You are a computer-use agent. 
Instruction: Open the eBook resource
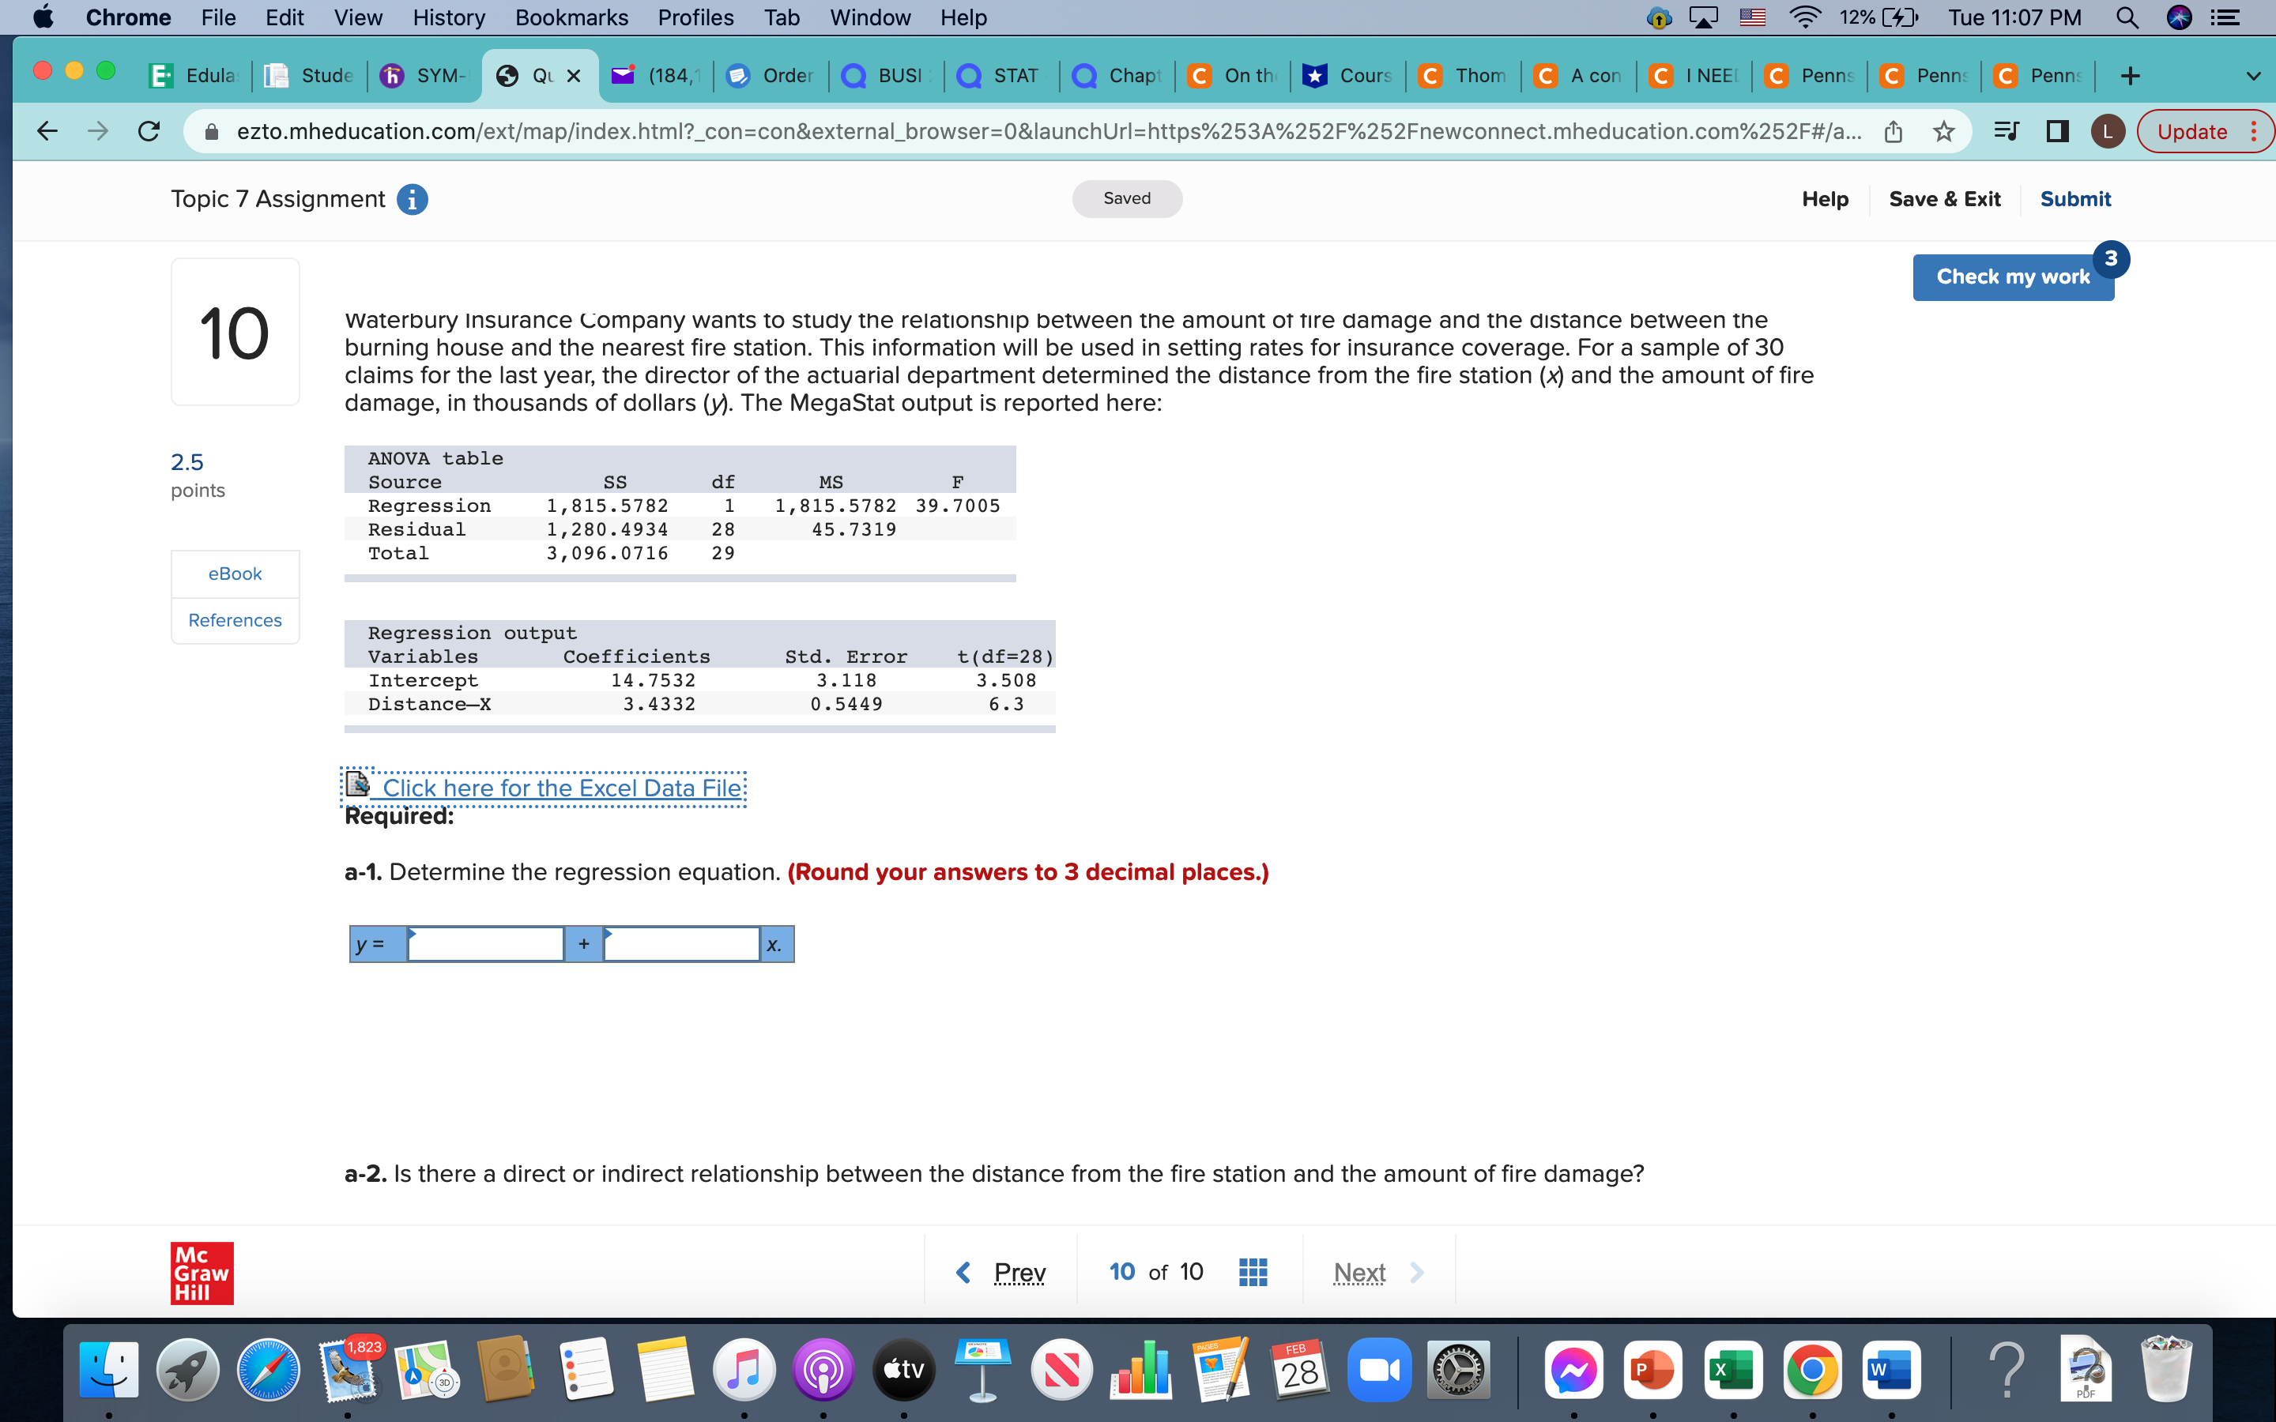[236, 574]
